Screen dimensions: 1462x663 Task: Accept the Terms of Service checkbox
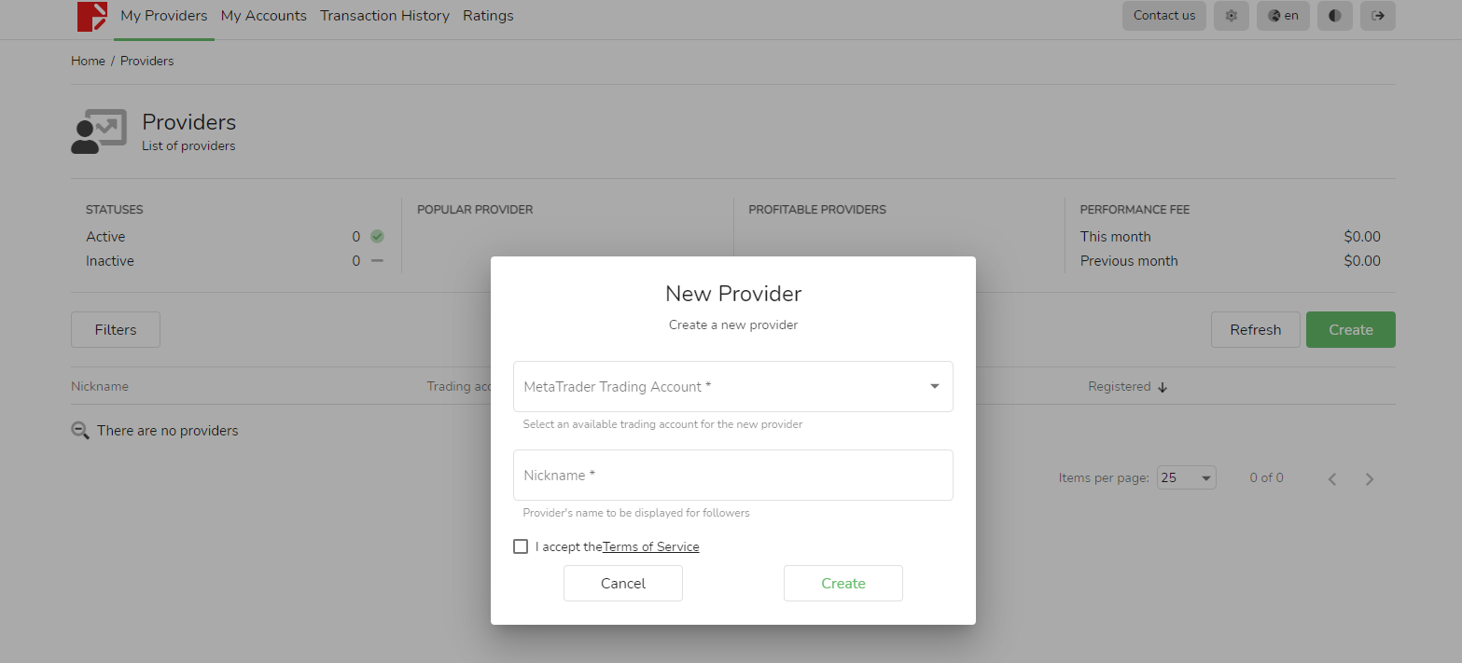pyautogui.click(x=521, y=546)
